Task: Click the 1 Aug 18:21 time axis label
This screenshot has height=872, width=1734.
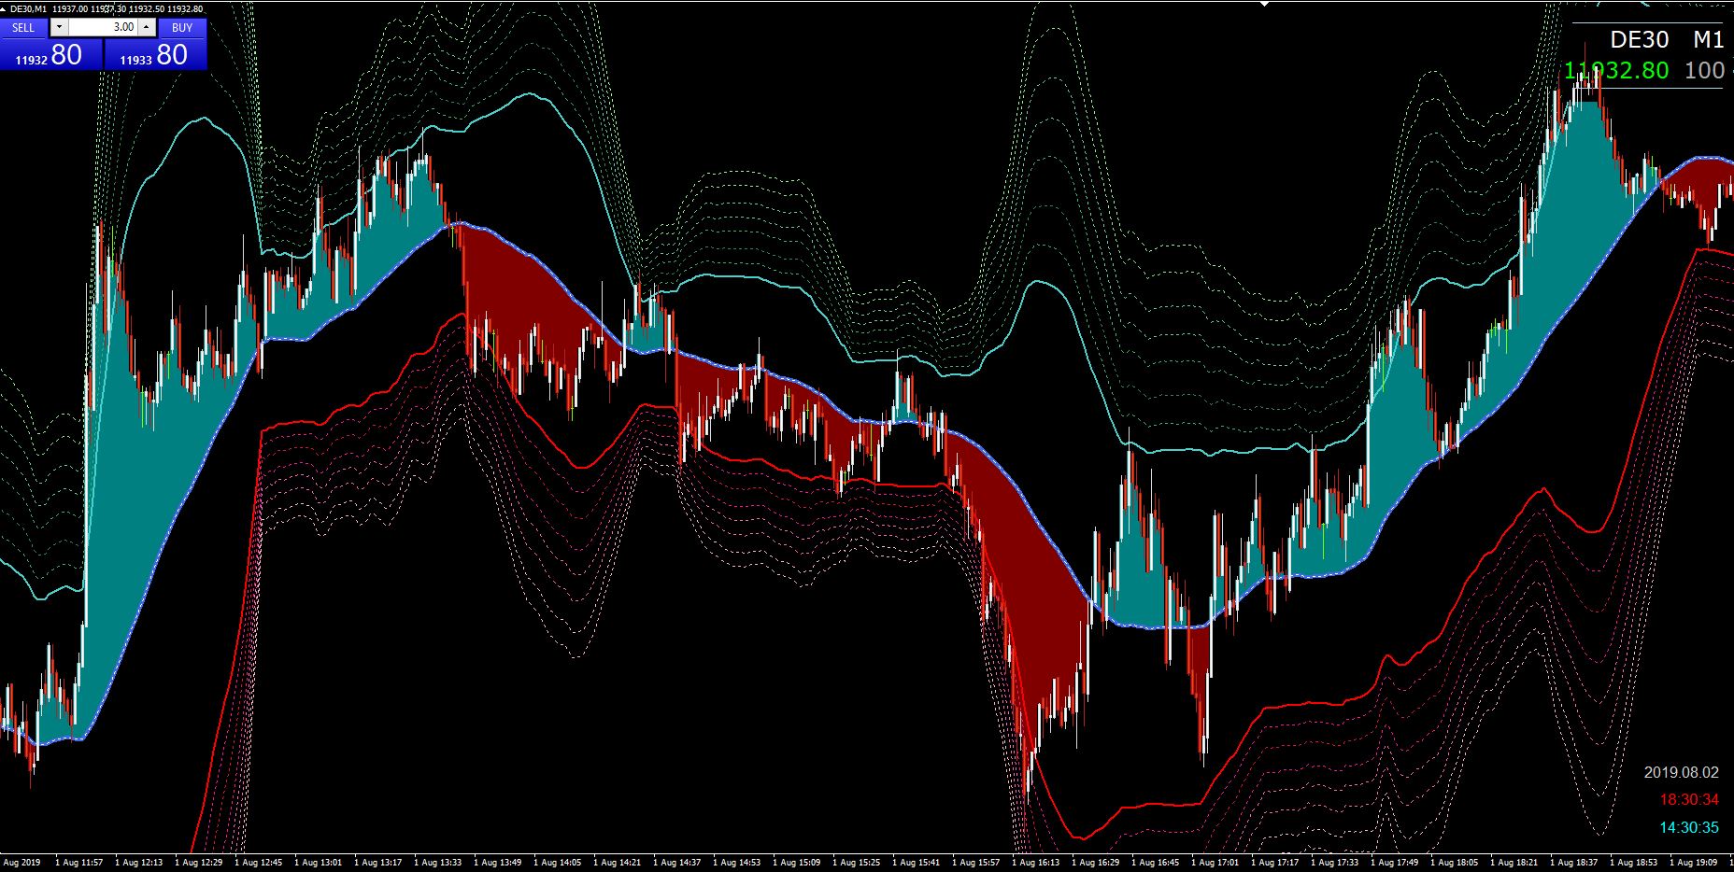Action: pyautogui.click(x=1514, y=863)
